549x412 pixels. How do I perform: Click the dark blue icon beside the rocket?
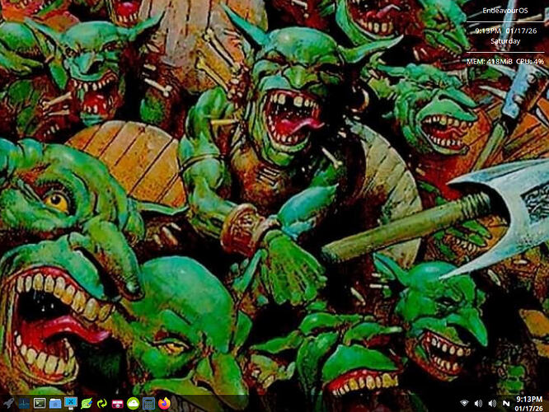tap(23, 403)
